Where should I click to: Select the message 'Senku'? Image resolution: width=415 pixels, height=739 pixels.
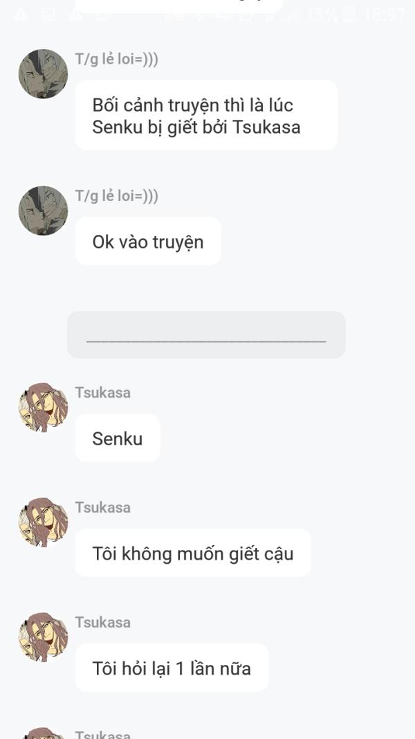(117, 438)
